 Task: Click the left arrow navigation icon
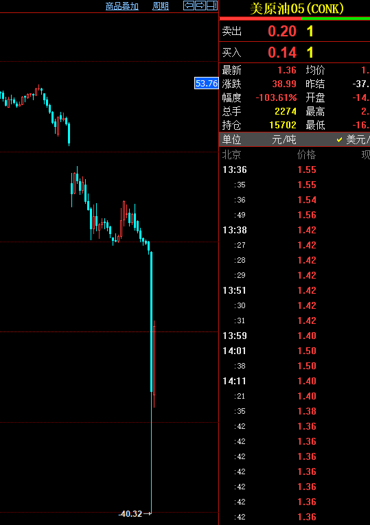click(x=189, y=5)
